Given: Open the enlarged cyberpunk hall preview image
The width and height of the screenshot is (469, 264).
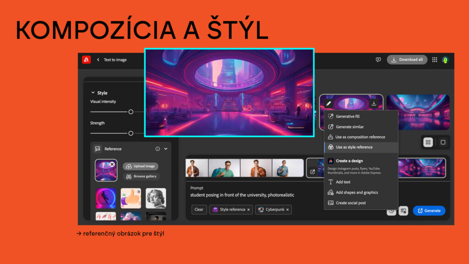Looking at the screenshot, I should 229,93.
